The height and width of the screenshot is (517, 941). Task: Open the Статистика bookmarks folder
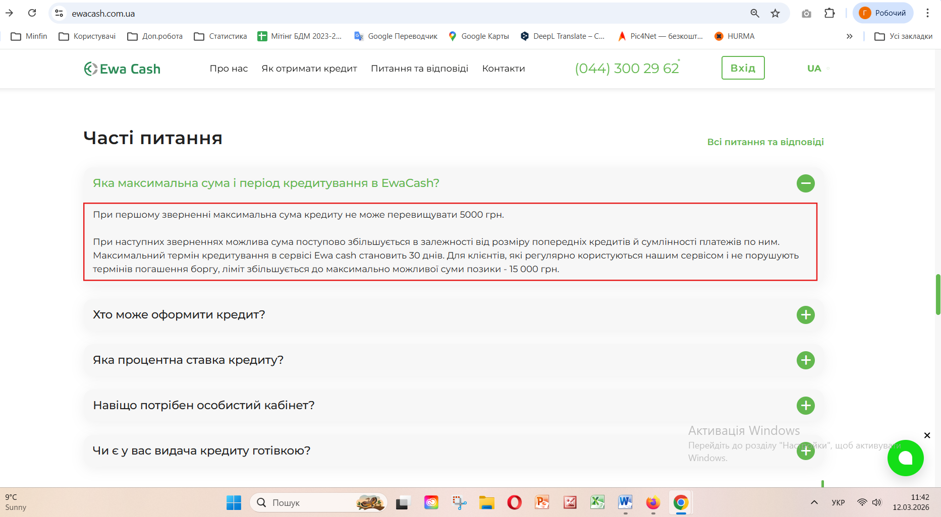pyautogui.click(x=220, y=36)
